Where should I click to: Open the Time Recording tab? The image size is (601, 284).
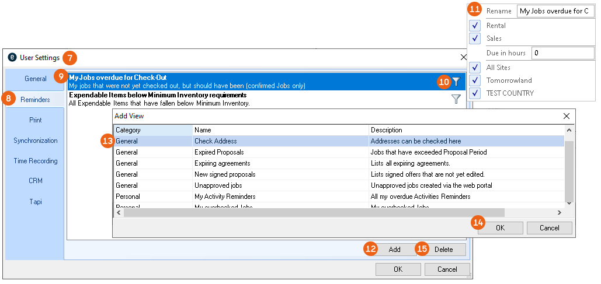click(36, 161)
